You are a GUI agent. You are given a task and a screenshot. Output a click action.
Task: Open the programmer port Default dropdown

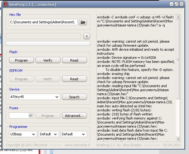pos(49,134)
